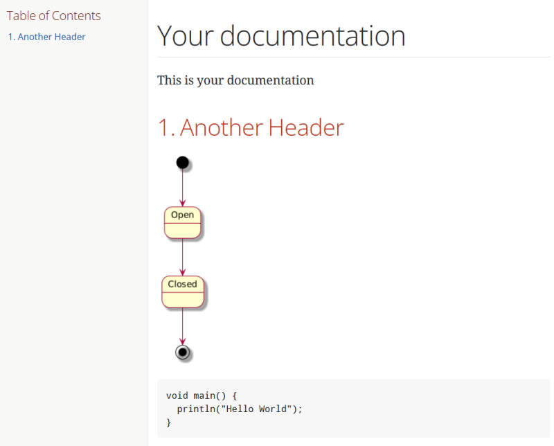Viewport: 554px width, 446px height.
Task: Click the "println" function name in the code
Action: click(x=195, y=409)
